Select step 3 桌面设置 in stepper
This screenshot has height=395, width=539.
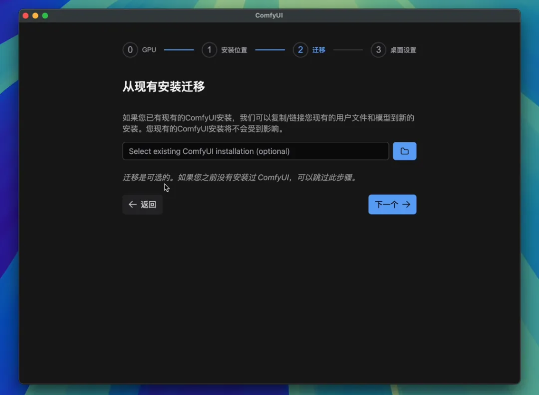coord(394,50)
